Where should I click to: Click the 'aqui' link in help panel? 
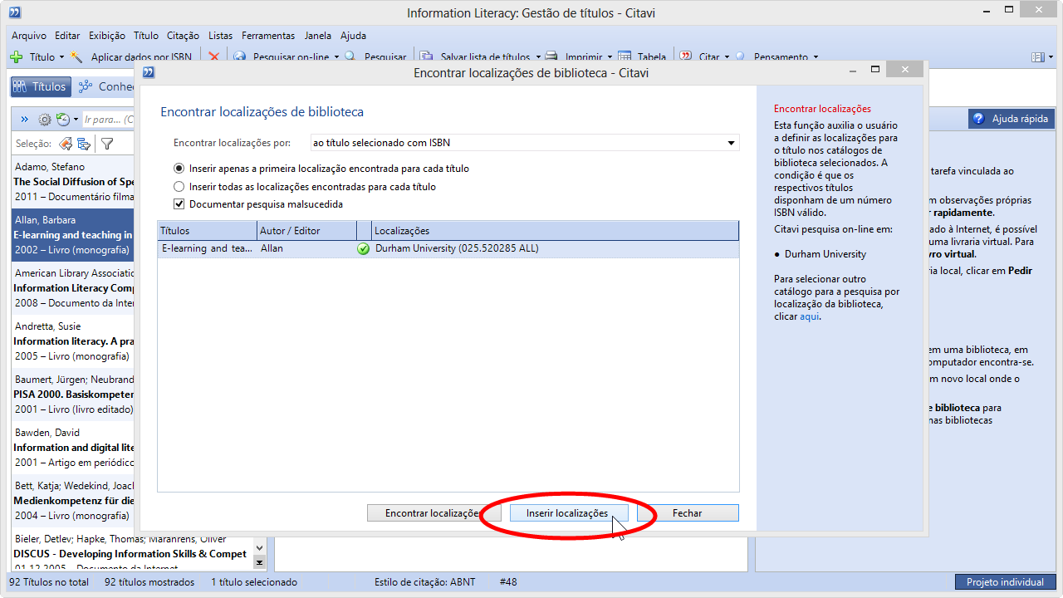click(x=809, y=316)
